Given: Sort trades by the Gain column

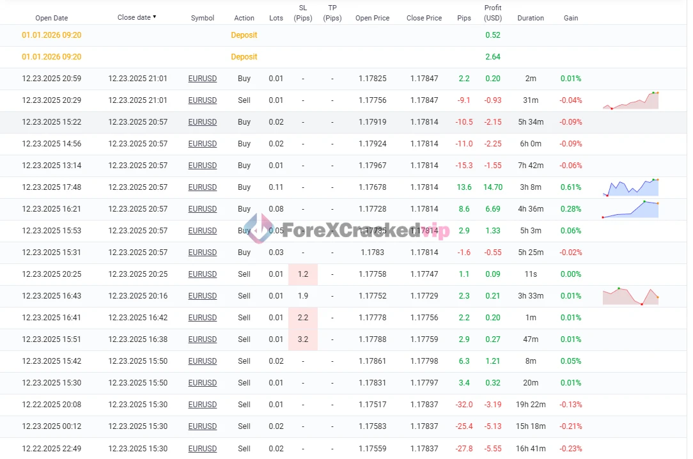Looking at the screenshot, I should (x=570, y=18).
